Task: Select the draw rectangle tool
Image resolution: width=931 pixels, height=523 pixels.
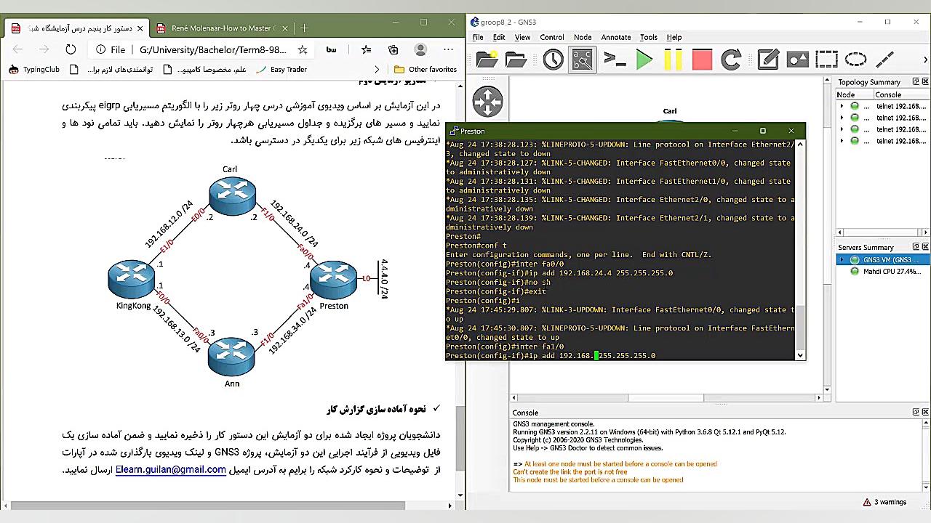Action: click(826, 60)
